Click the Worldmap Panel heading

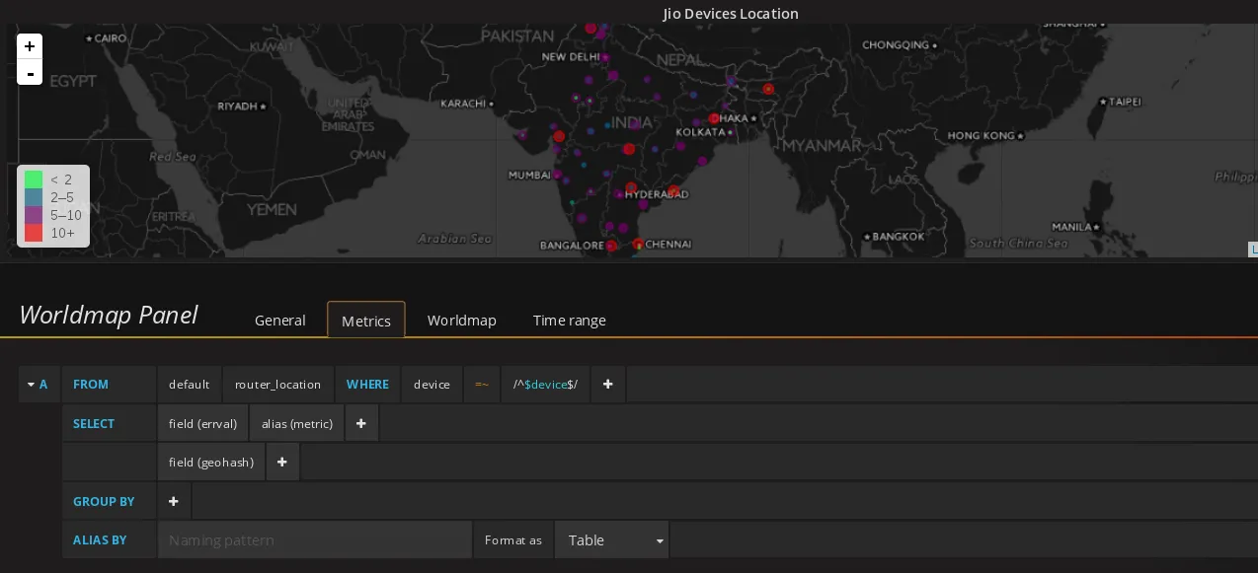pos(109,315)
